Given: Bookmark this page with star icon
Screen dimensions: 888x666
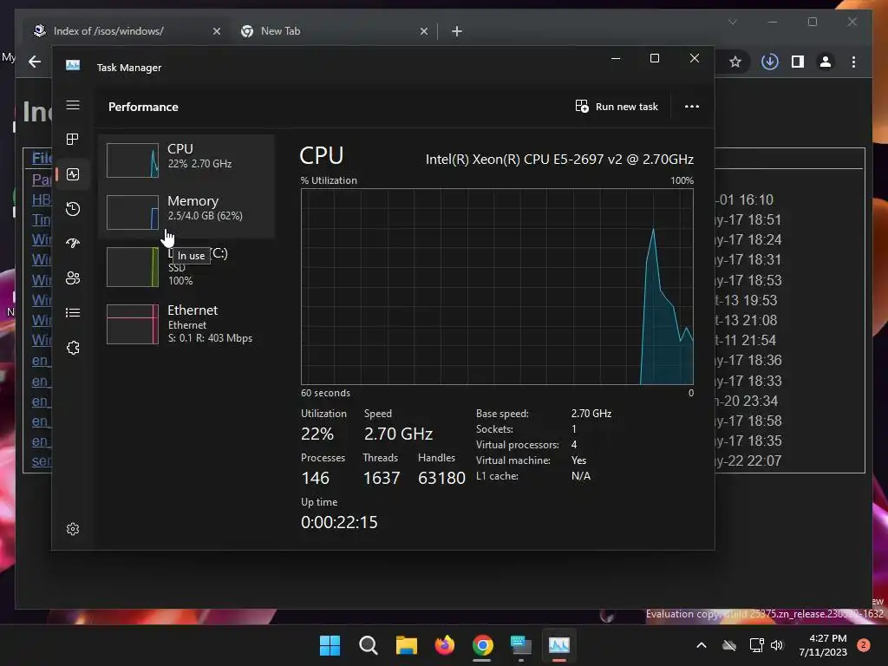Looking at the screenshot, I should (x=735, y=62).
